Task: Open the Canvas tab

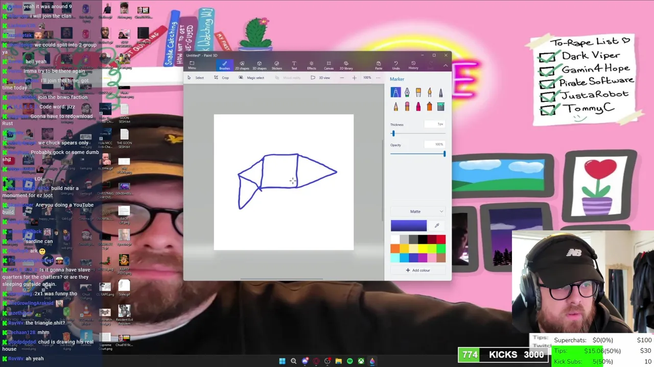Action: 329,65
